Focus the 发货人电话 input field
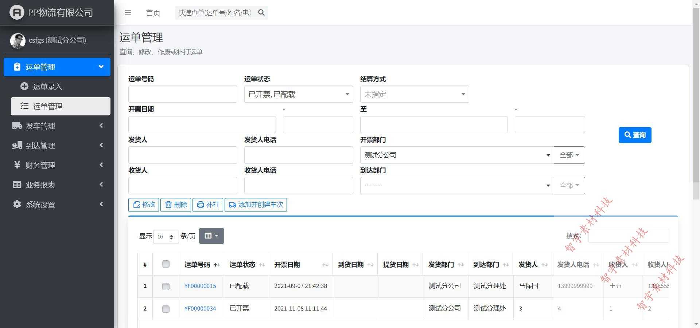Viewport: 700px width, 328px height. coord(299,155)
